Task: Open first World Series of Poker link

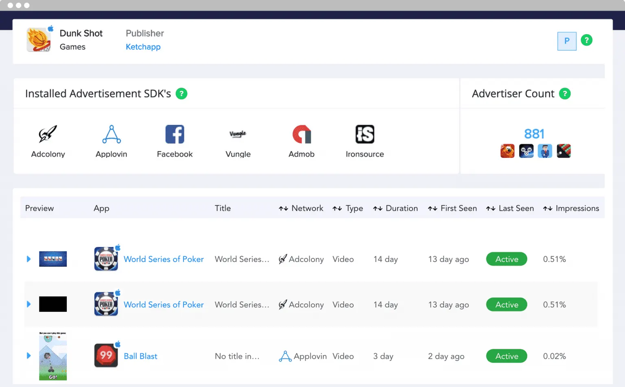Action: tap(164, 259)
